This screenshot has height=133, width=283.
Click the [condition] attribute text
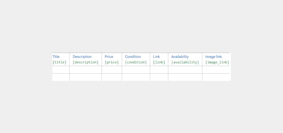[136, 62]
